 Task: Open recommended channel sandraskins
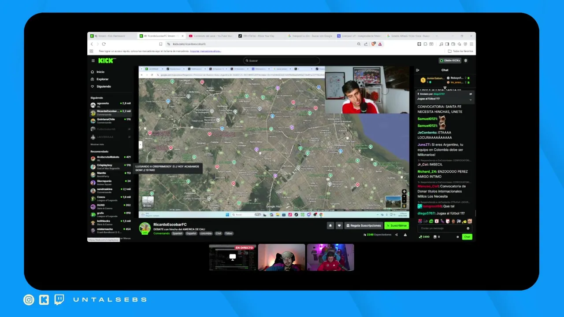111,190
